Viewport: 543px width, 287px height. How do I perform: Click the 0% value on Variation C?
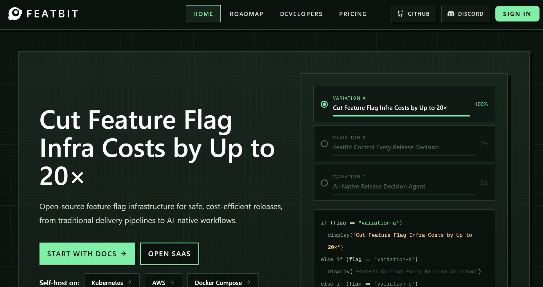pyautogui.click(x=484, y=183)
